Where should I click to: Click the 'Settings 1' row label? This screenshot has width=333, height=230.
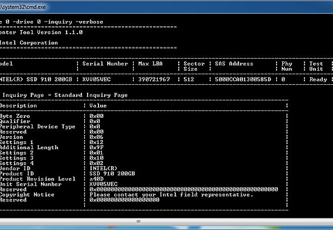[x=17, y=142]
